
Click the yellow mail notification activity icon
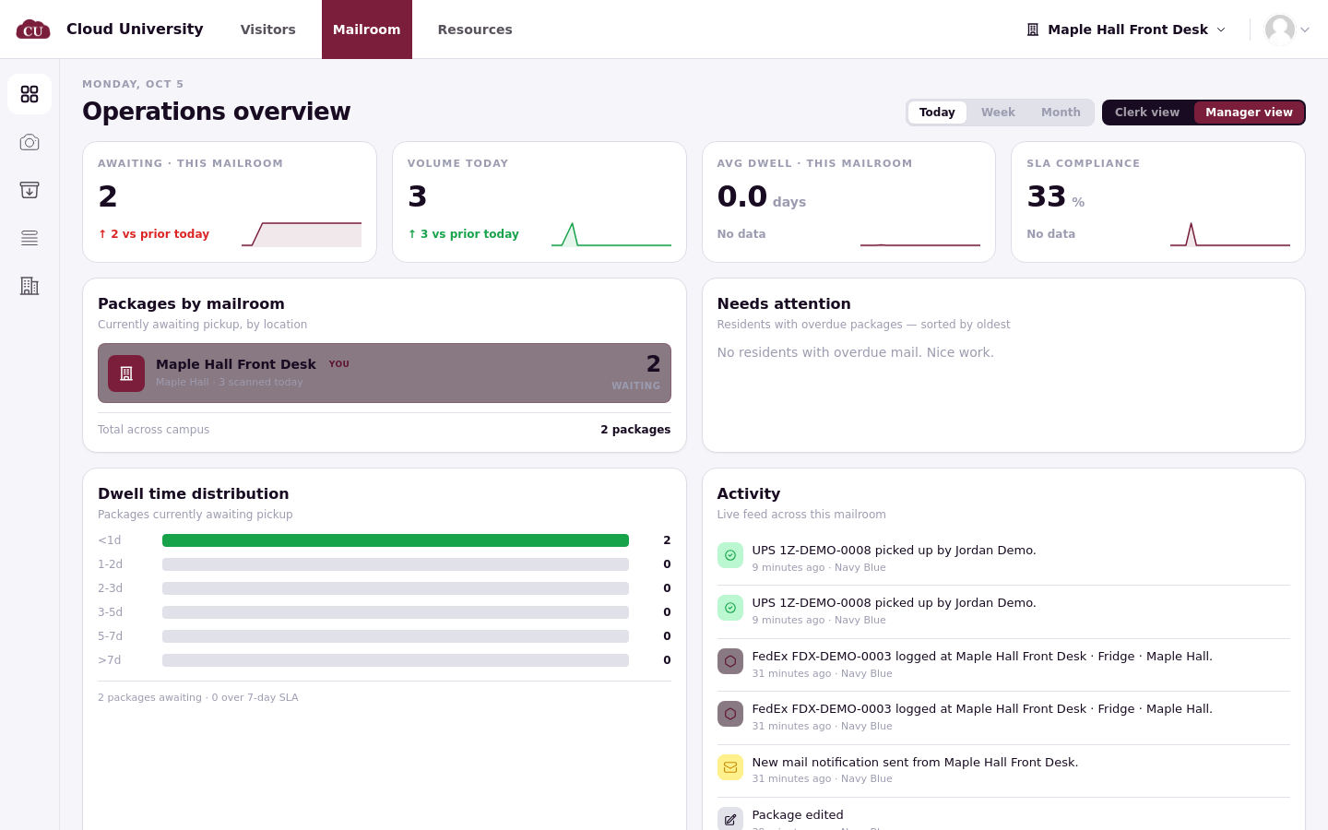[x=730, y=767]
